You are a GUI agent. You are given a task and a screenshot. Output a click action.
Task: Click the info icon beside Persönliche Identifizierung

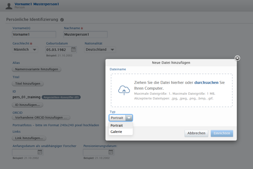pos(62,20)
